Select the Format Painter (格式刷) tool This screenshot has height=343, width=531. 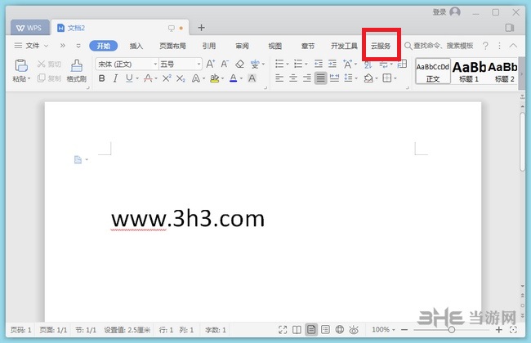click(77, 71)
